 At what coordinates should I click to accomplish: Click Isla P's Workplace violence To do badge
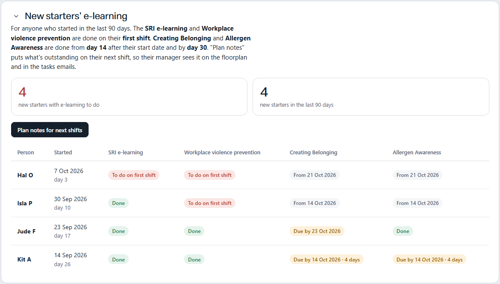click(210, 203)
